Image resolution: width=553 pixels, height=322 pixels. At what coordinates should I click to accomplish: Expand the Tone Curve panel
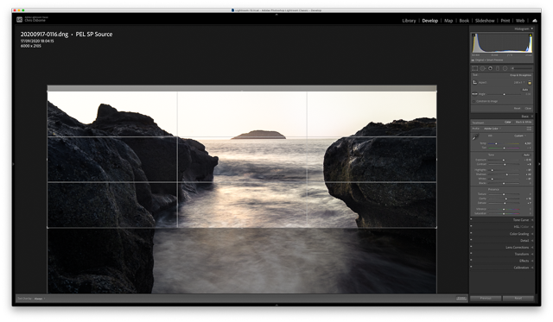532,220
